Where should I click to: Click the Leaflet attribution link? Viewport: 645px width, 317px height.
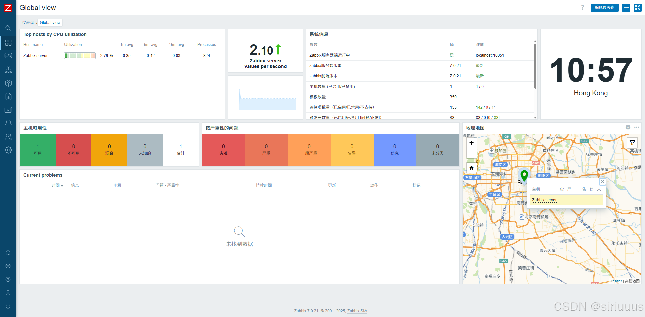[616, 281]
